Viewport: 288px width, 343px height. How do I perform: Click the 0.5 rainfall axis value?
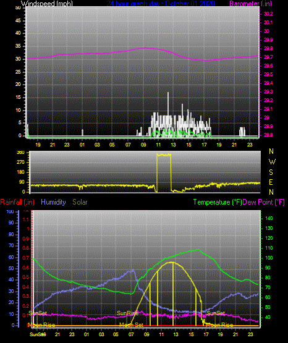26,277
